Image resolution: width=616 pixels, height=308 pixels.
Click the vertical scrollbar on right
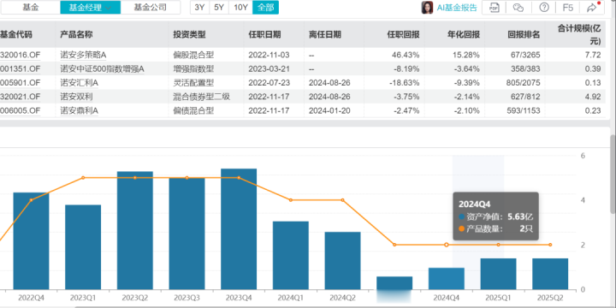click(x=613, y=174)
